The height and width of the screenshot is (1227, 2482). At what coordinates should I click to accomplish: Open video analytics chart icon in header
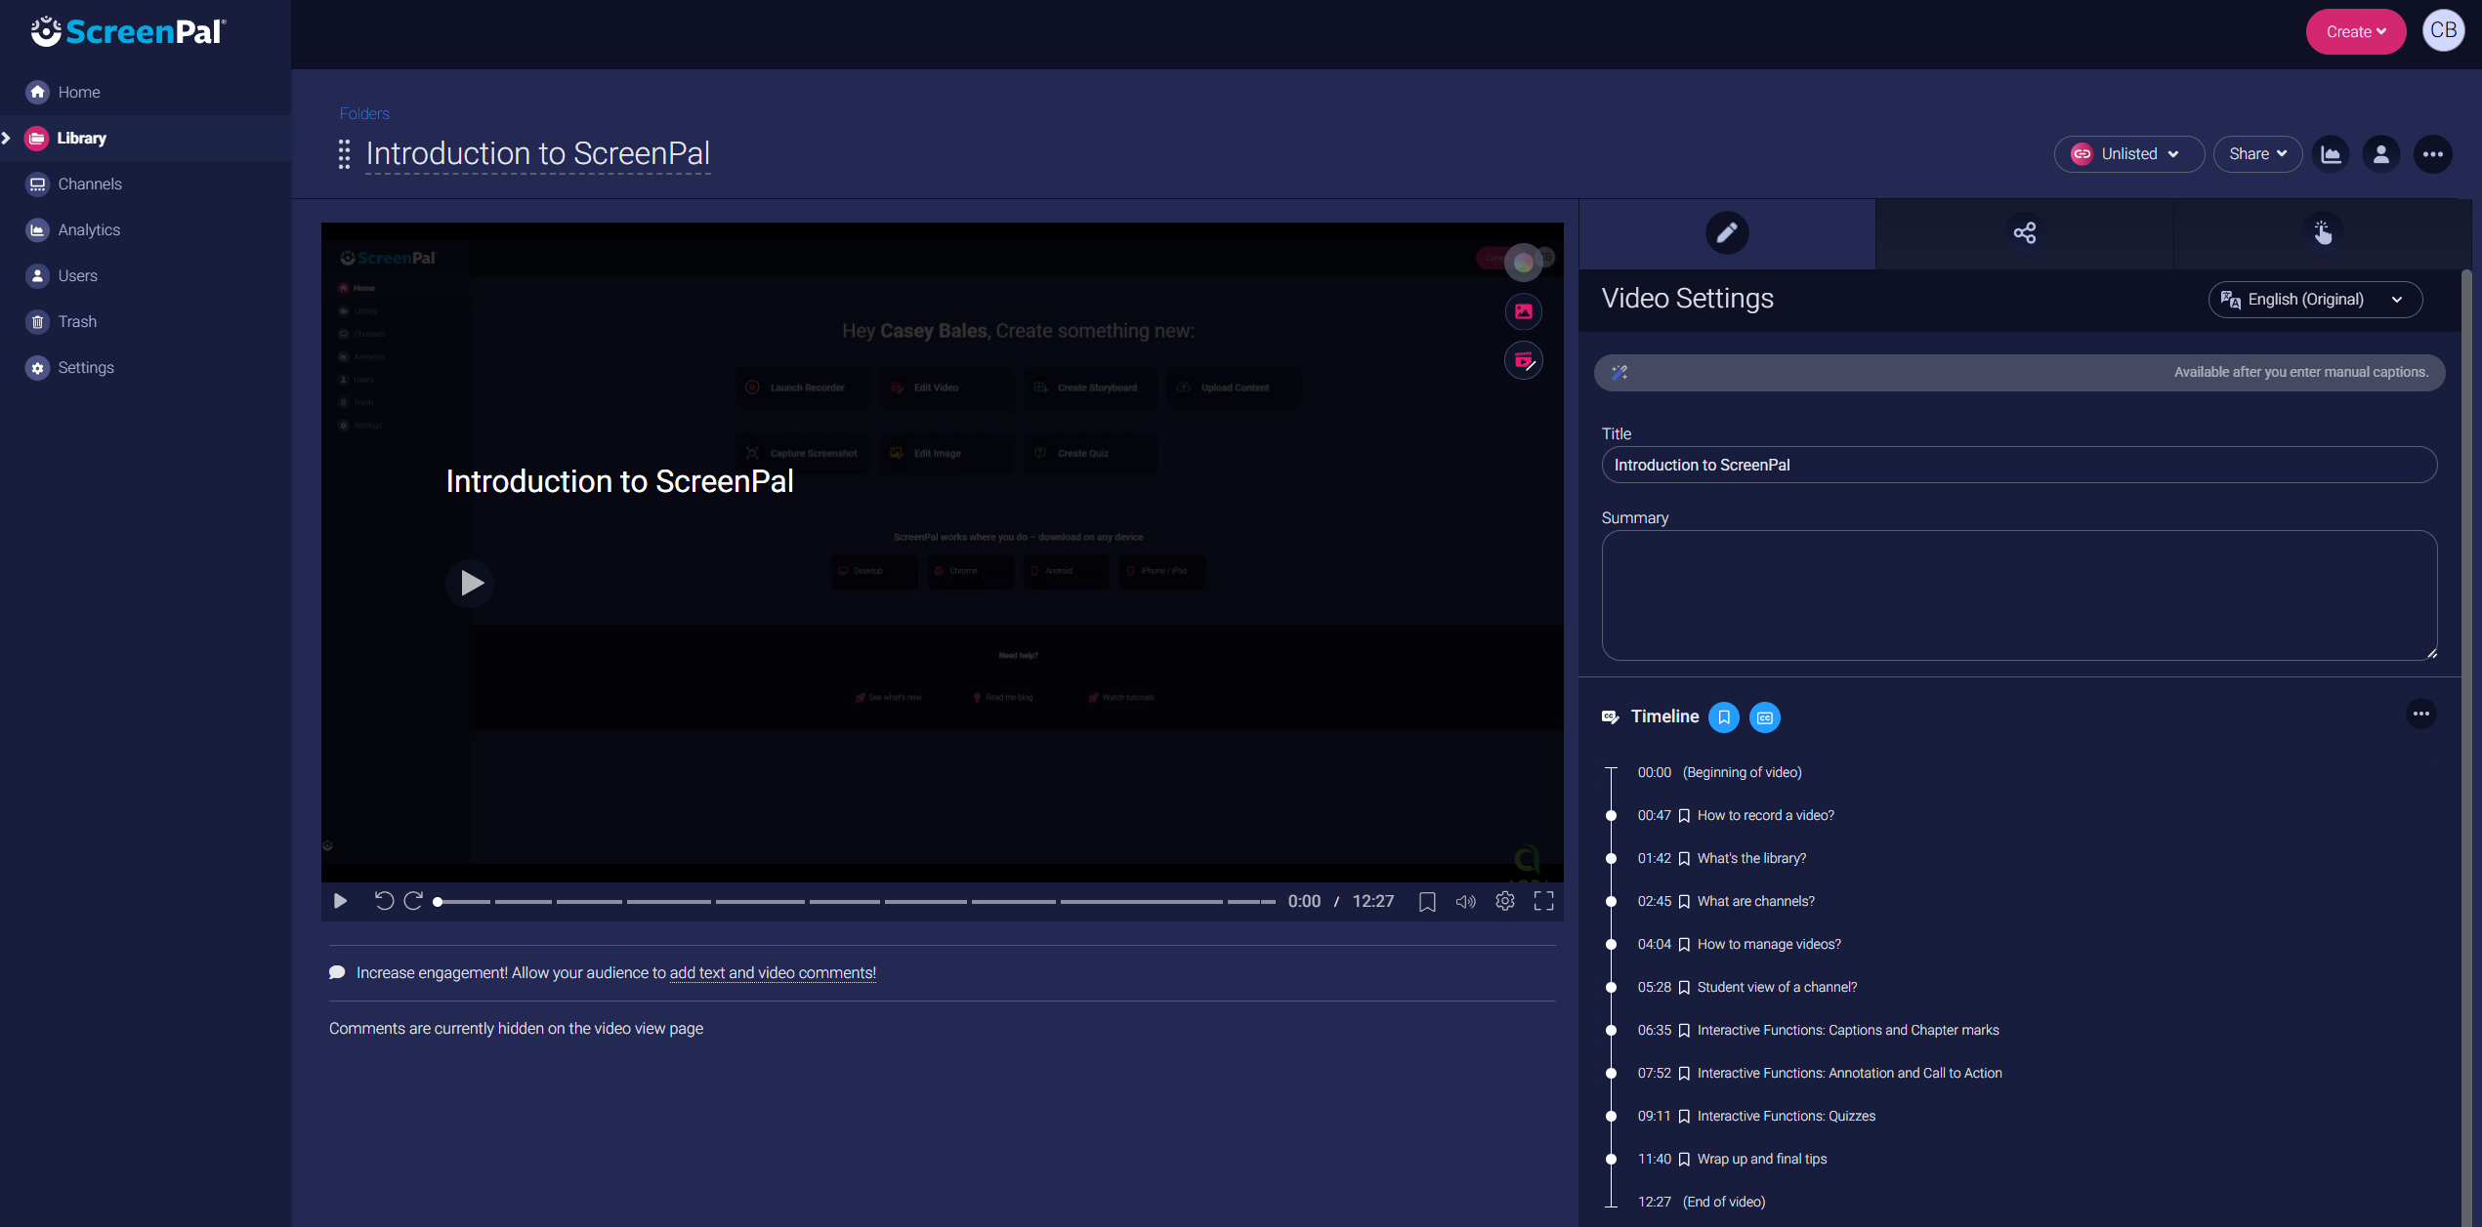pyautogui.click(x=2332, y=154)
